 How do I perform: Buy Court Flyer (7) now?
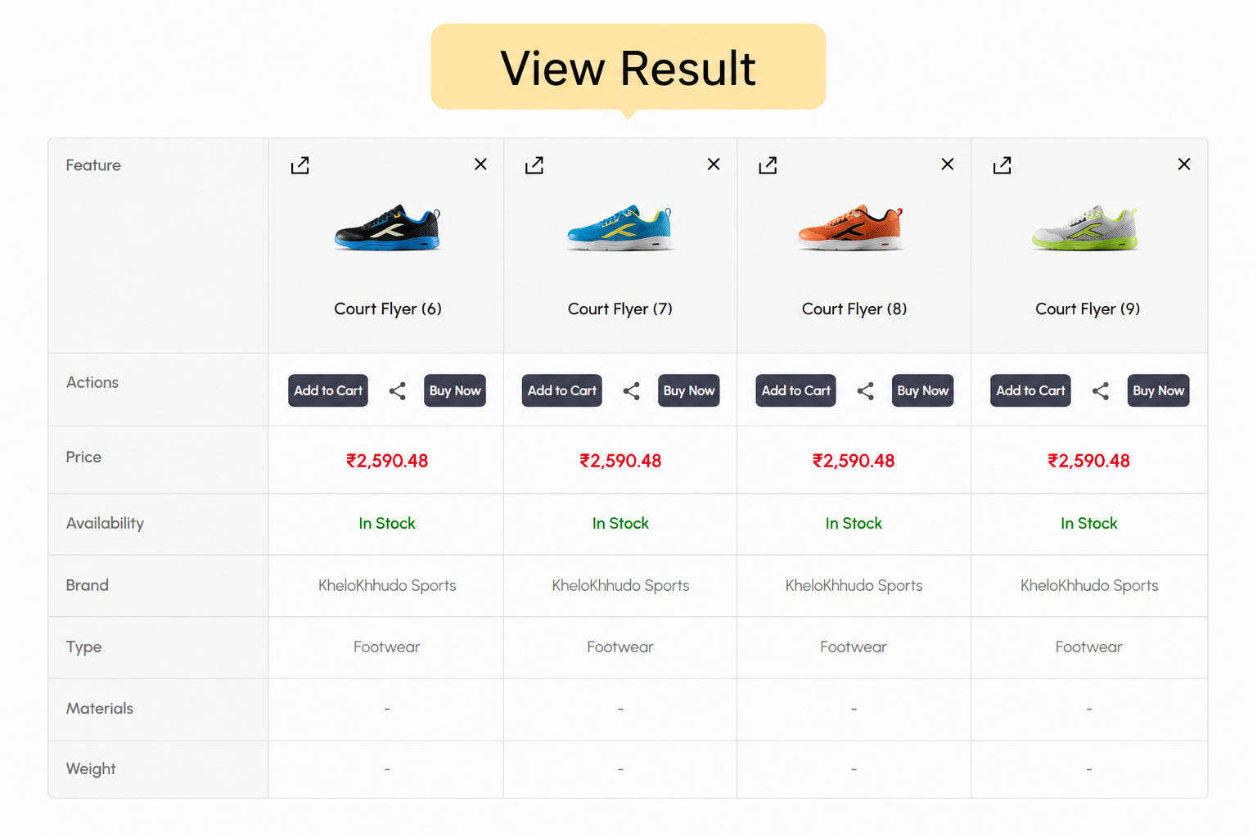pyautogui.click(x=689, y=390)
